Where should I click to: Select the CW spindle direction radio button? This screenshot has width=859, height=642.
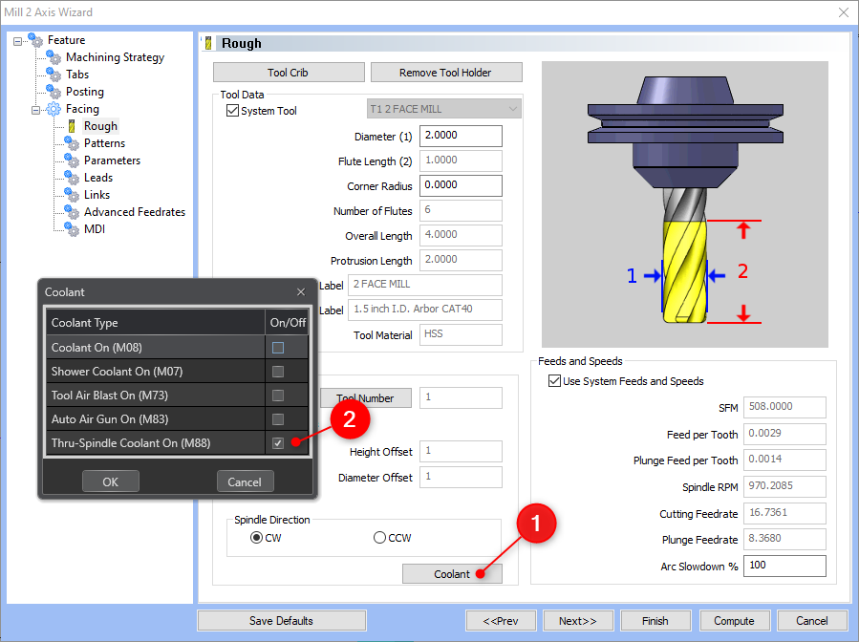(256, 537)
